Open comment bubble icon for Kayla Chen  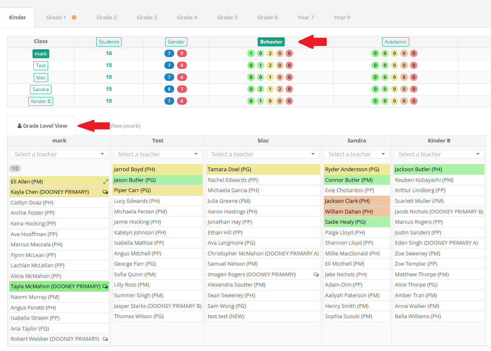tap(105, 192)
